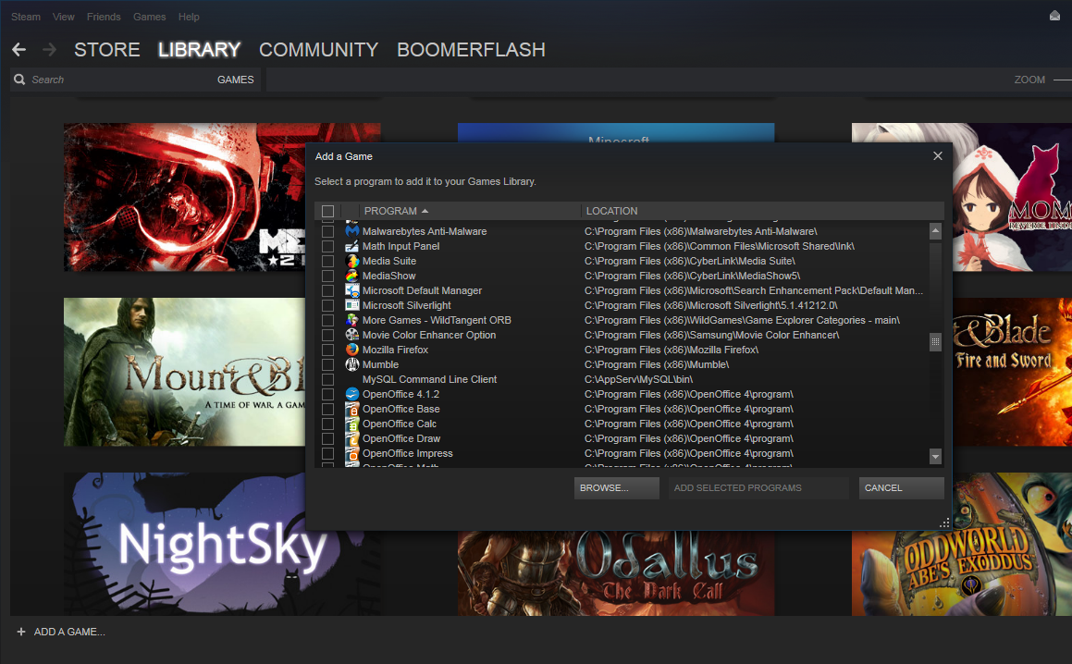Toggle the select-all checkbox in header
Viewport: 1072px width, 664px height.
[x=327, y=211]
